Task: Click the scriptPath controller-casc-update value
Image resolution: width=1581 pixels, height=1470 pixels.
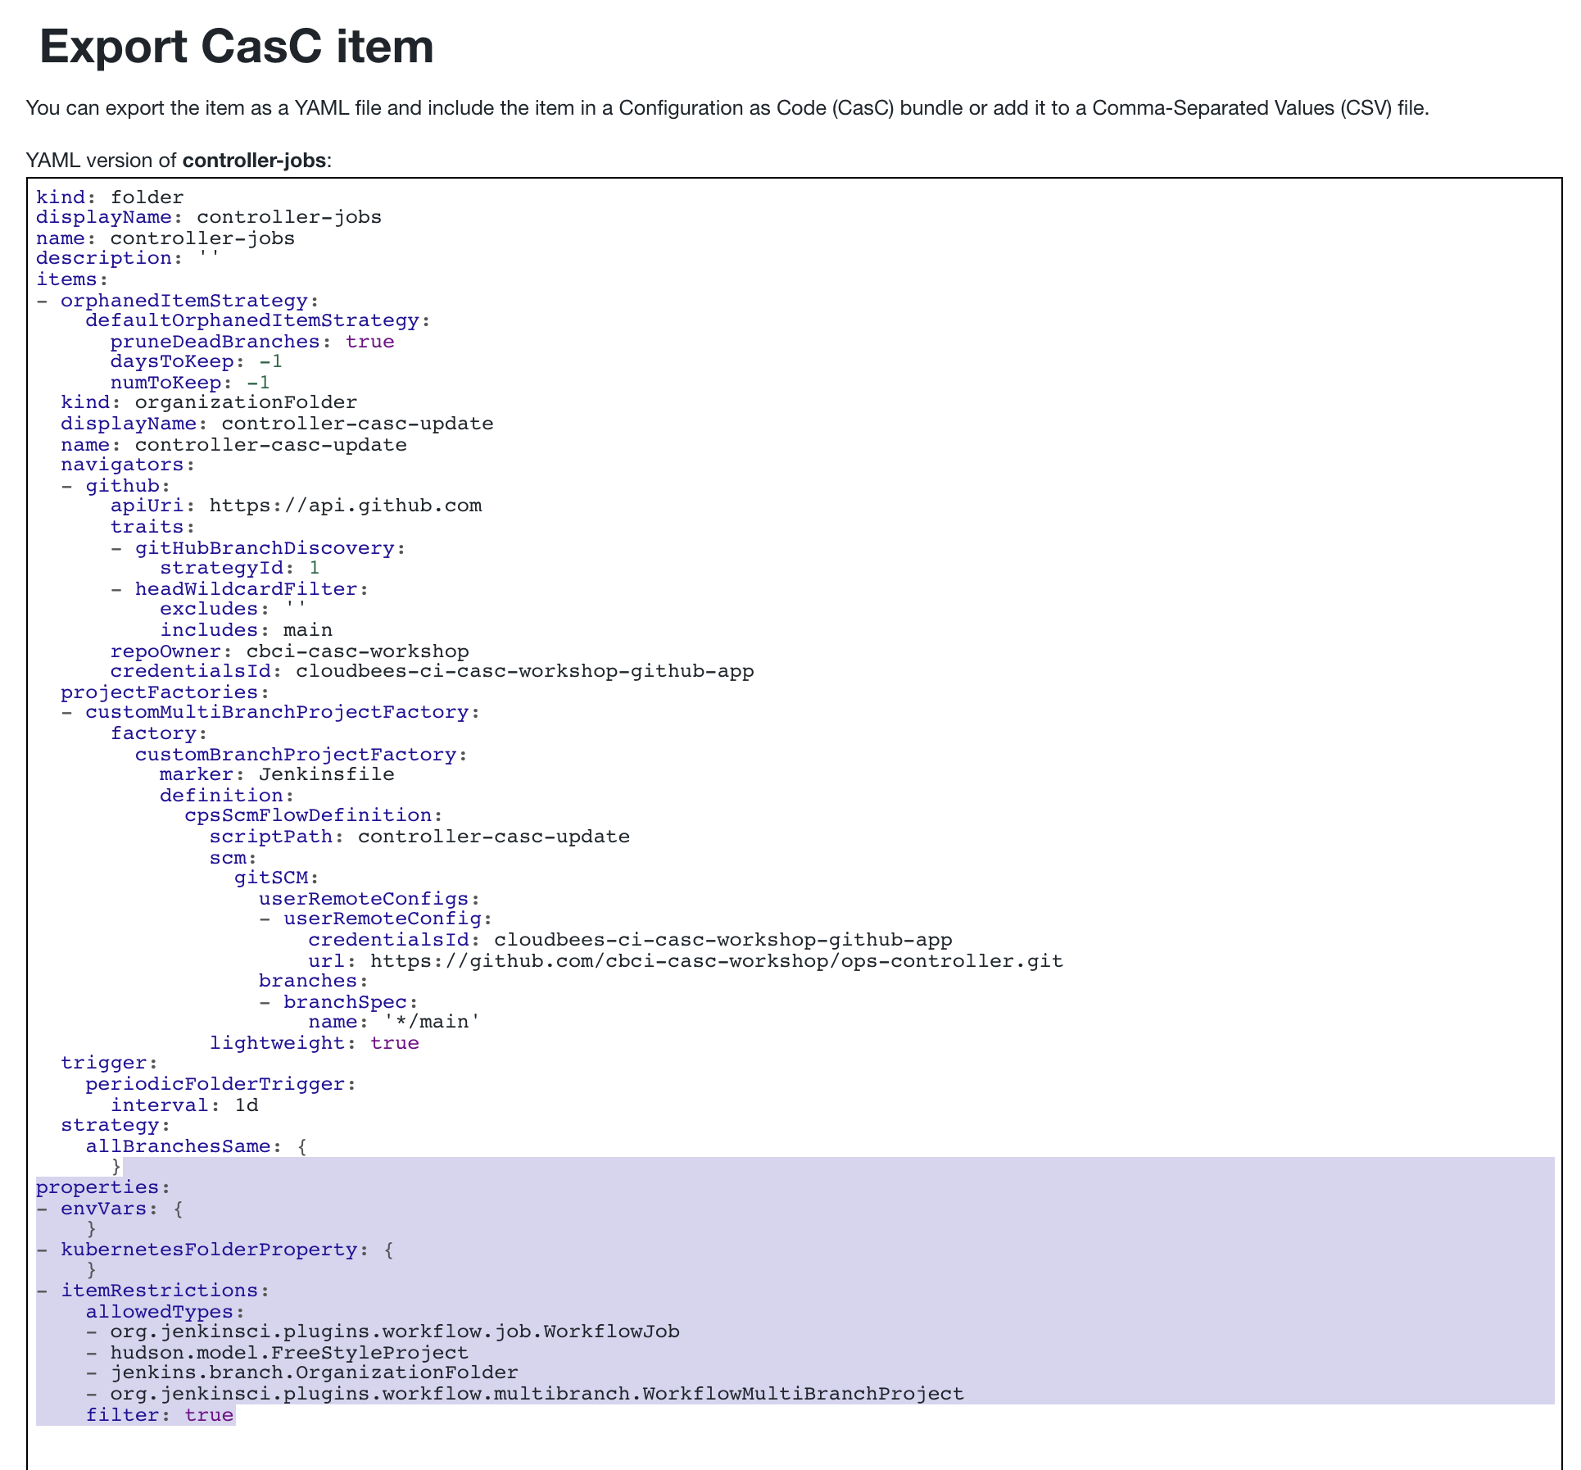Action: tap(492, 837)
